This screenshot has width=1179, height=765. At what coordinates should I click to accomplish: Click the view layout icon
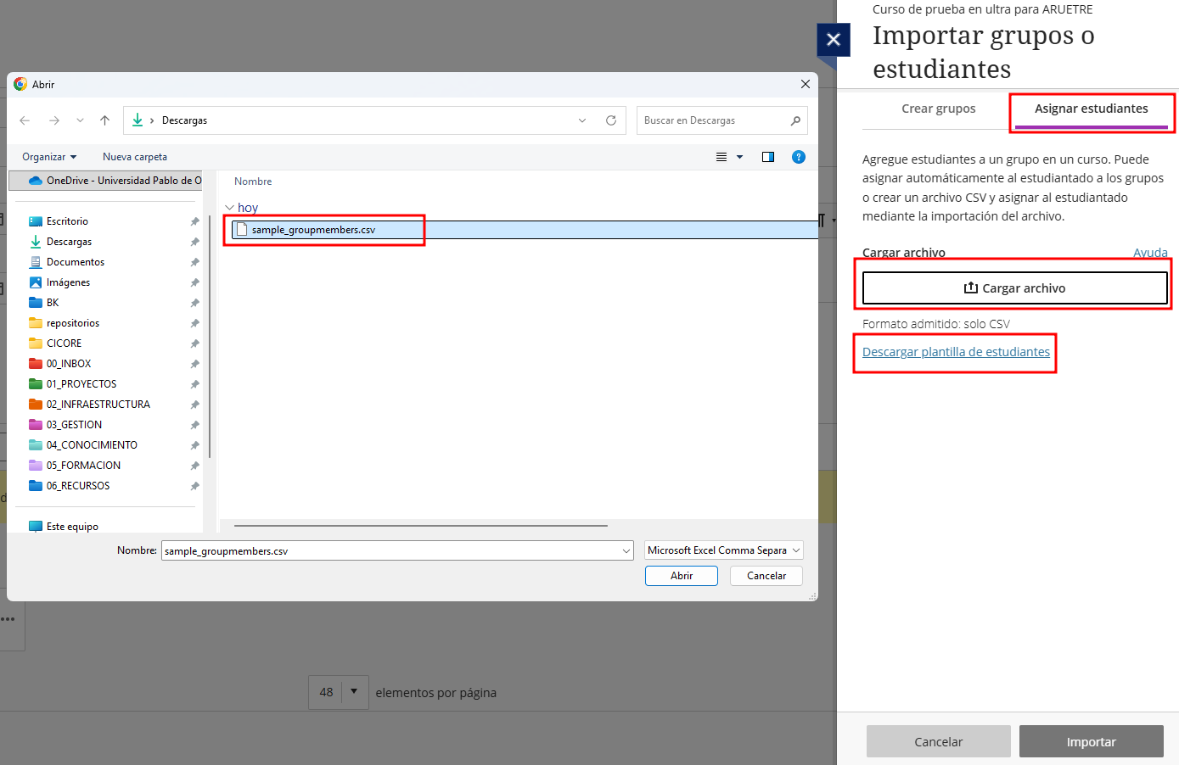tap(721, 157)
